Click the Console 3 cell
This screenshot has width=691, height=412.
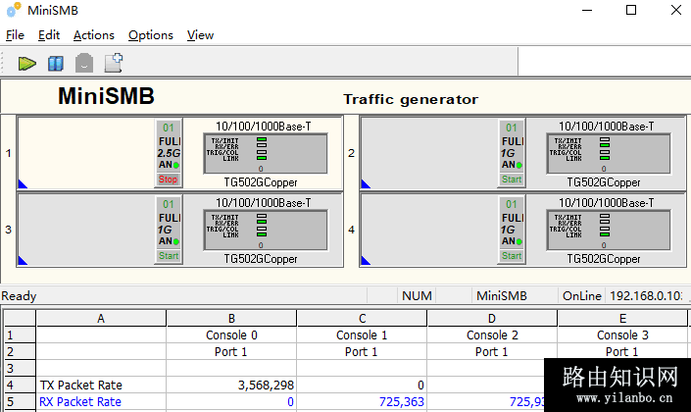coord(622,335)
